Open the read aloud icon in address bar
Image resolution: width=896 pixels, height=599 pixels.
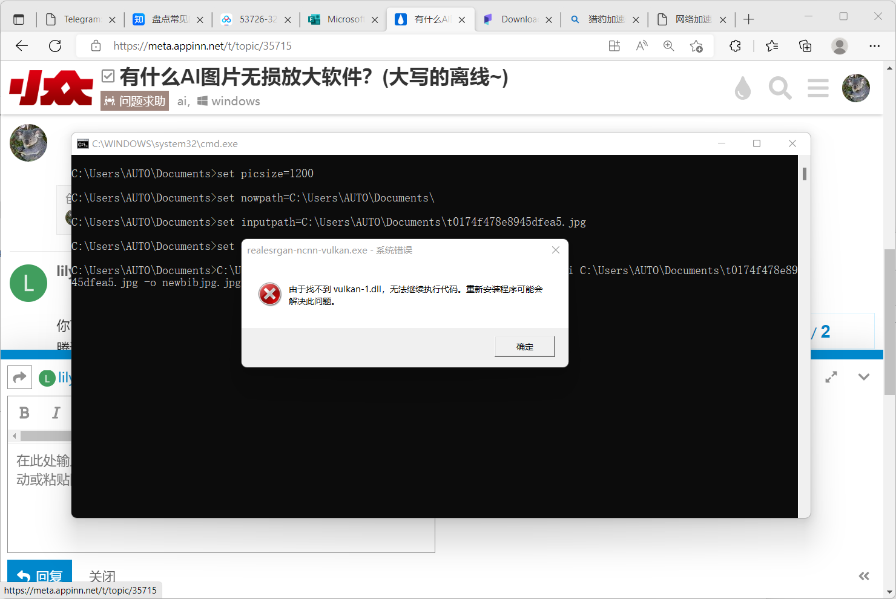coord(642,46)
